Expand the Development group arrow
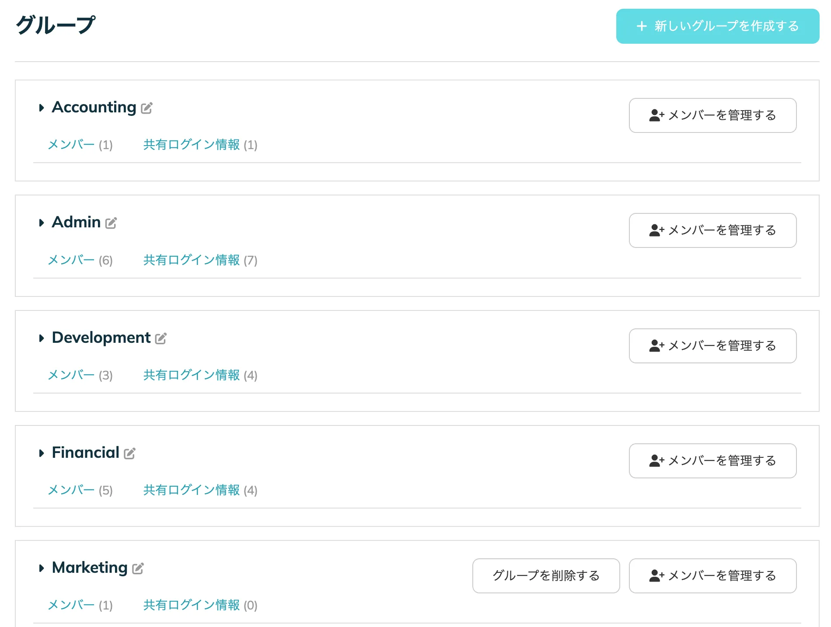Image resolution: width=831 pixels, height=627 pixels. [42, 338]
